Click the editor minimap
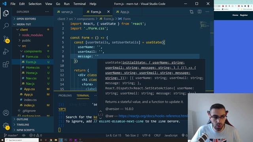Image resolution: width=253 pixels, height=142 pixels. click(x=204, y=25)
